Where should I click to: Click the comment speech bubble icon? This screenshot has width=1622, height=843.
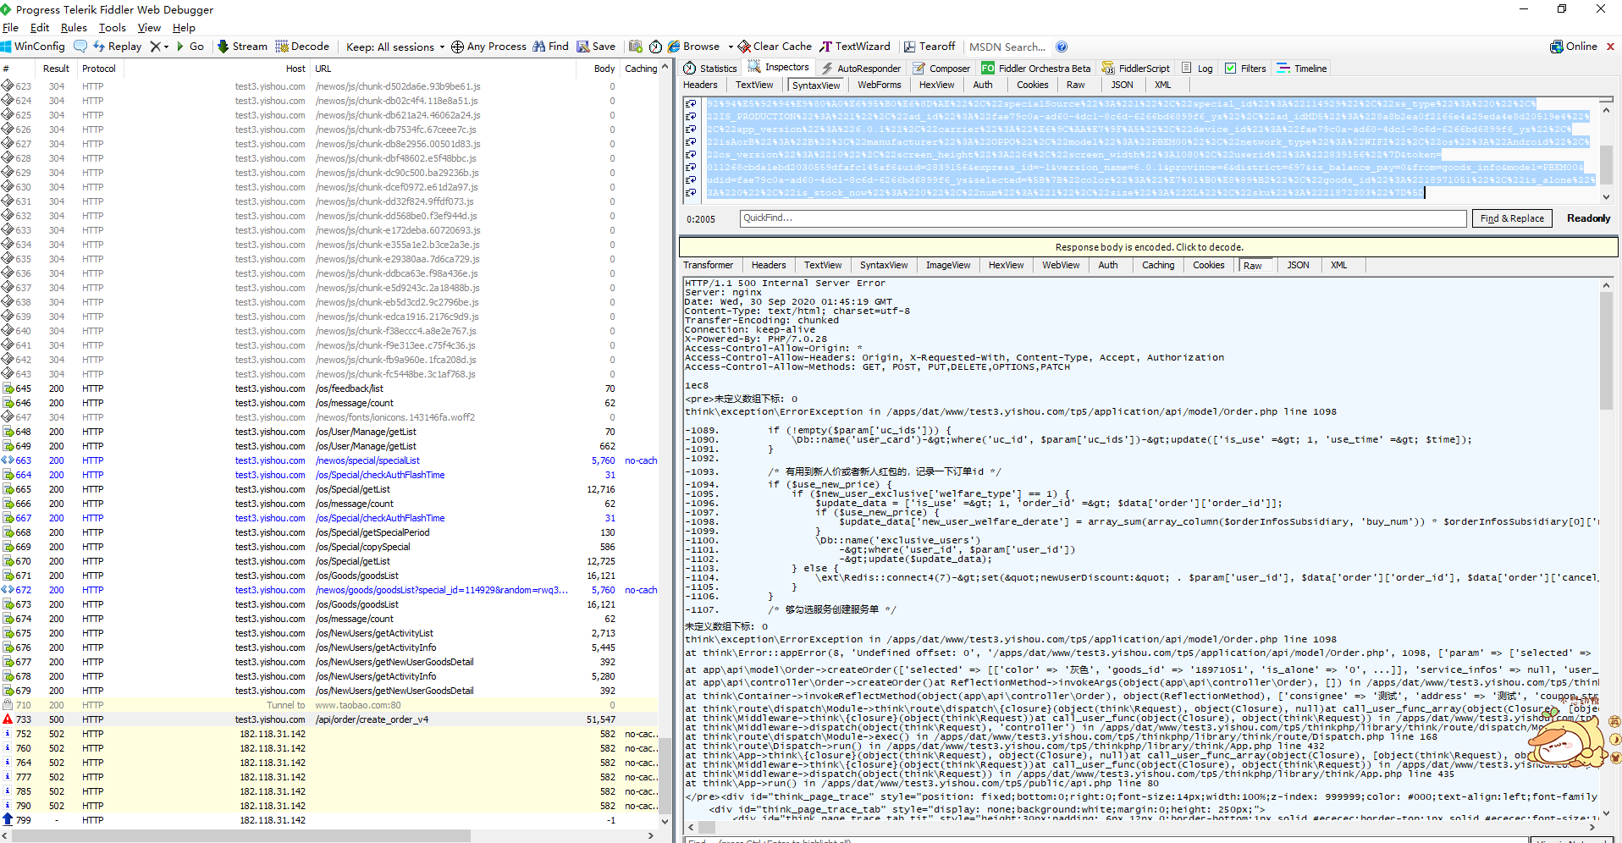coord(80,47)
